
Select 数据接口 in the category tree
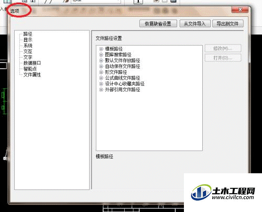[32, 63]
